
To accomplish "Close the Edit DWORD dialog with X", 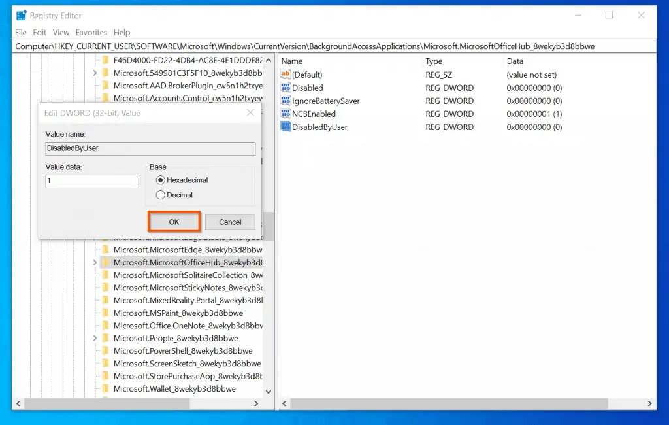I will click(250, 113).
